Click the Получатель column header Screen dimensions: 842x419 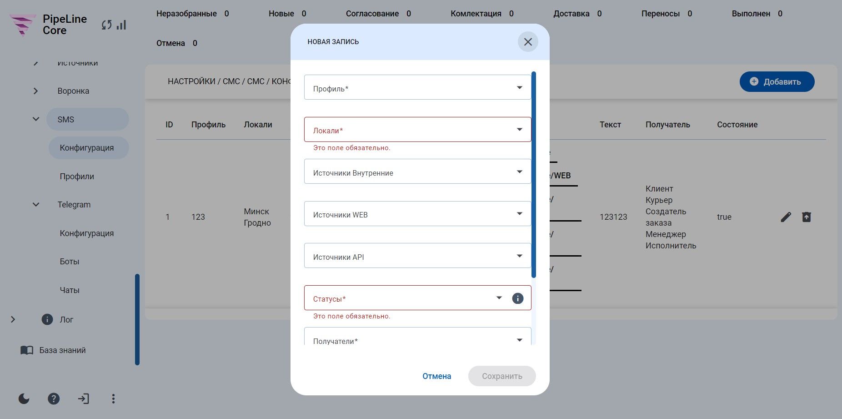[668, 125]
